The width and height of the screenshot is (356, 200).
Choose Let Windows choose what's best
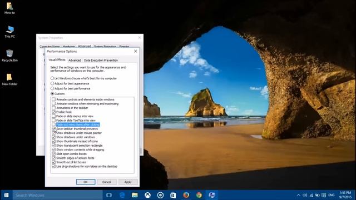[x=83, y=78]
